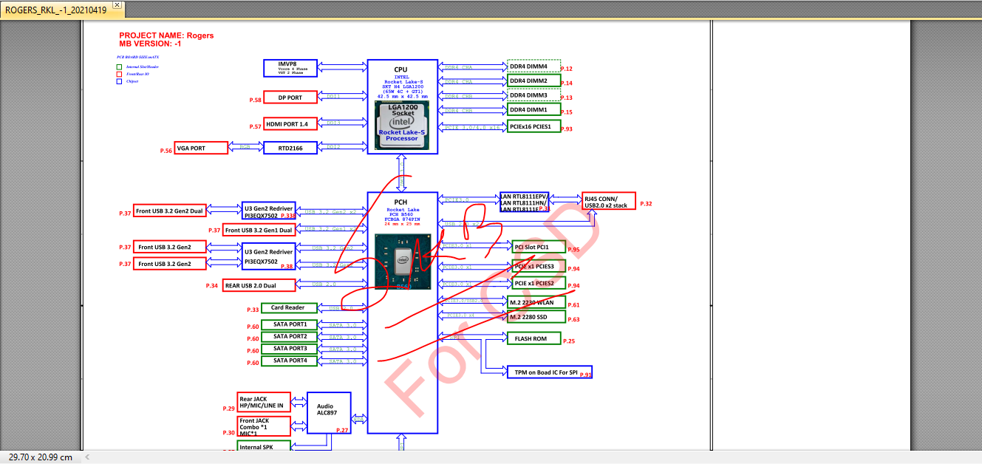Click the green Internal Slot/Header legend square
The width and height of the screenshot is (982, 464).
(119, 67)
